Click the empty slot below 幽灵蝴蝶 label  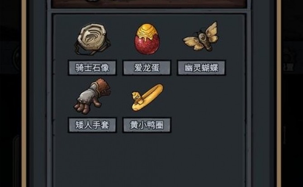(x=201, y=105)
